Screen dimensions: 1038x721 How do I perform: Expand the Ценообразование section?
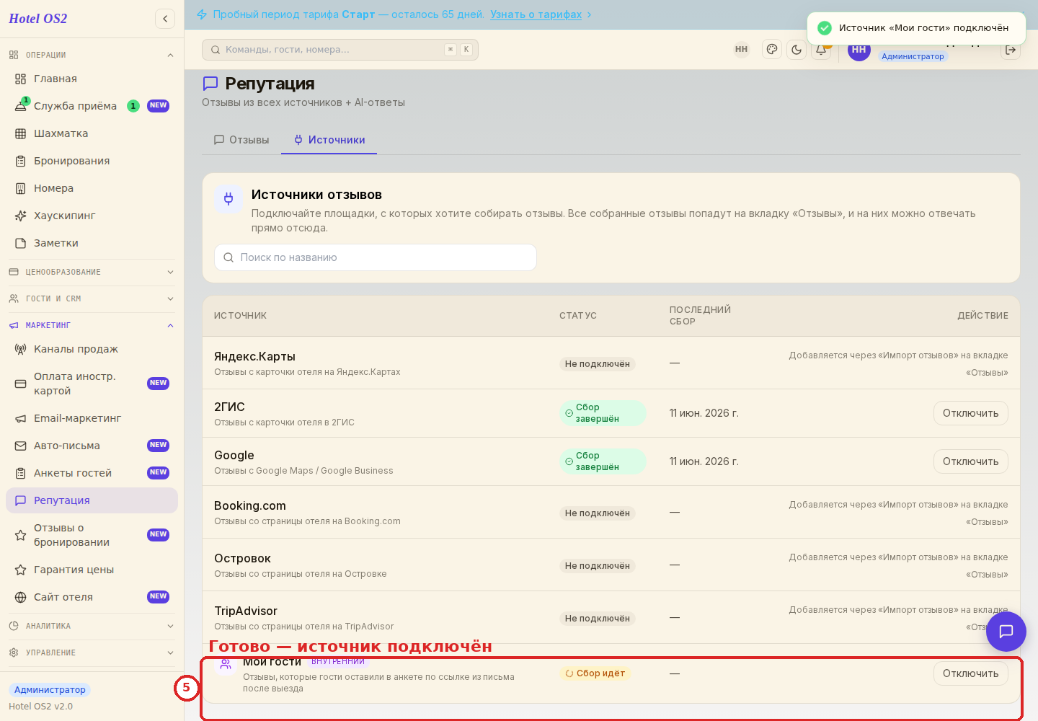92,272
